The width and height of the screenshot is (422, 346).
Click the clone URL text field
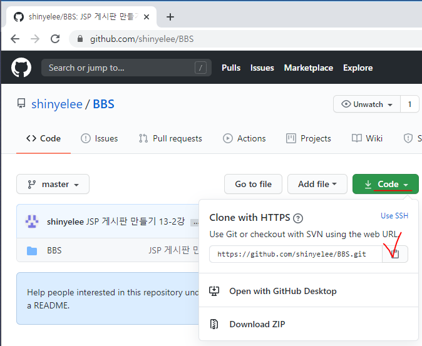(x=296, y=254)
